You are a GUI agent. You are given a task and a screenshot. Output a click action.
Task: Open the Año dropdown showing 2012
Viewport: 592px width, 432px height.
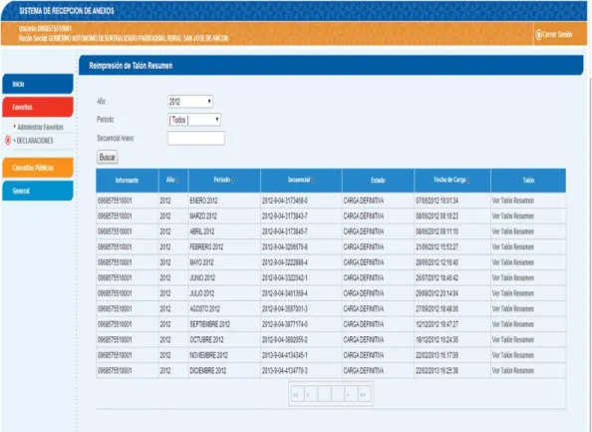tap(190, 102)
